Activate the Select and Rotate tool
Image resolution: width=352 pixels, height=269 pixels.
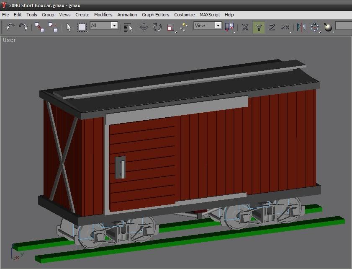(x=157, y=27)
